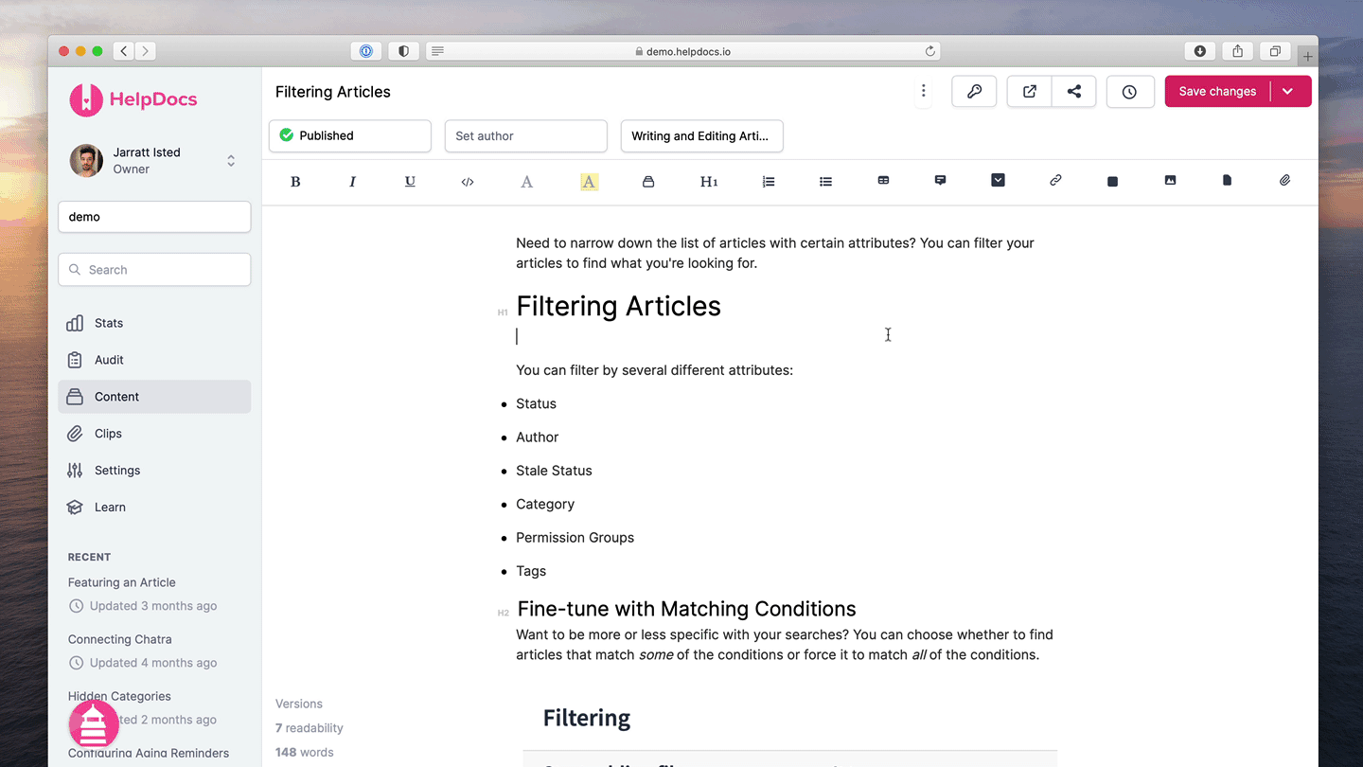Viewport: 1363px width, 767px height.
Task: Open the Writing and Editing category selector
Action: tap(702, 135)
